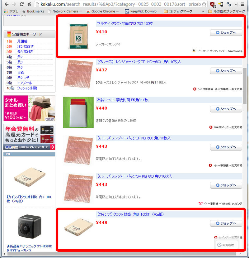Image resolution: width=249 pixels, height=258 pixels.
Task: Bookmark this page with the star icon
Action: click(x=204, y=4)
